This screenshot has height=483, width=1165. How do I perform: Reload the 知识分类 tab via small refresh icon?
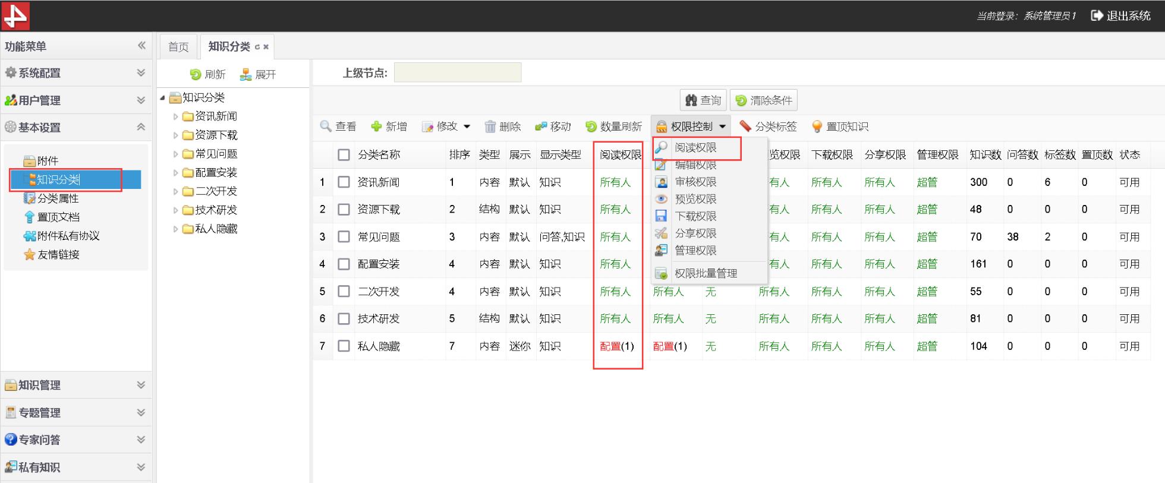click(257, 47)
